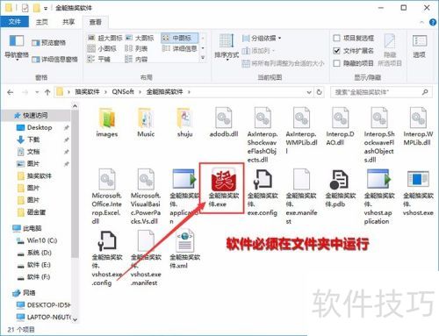Open the images folder
This screenshot has height=336, width=439.
(x=107, y=122)
